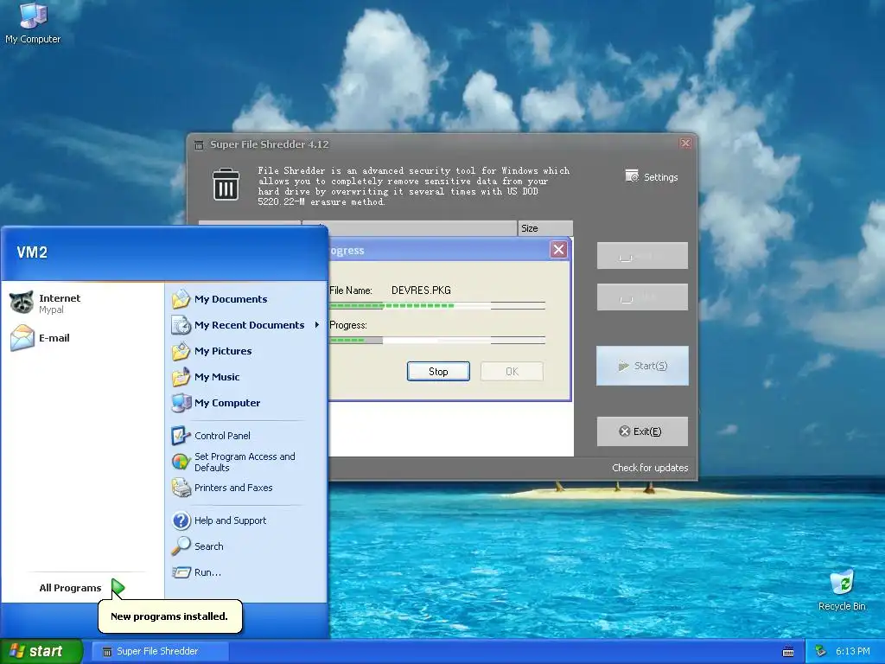Image resolution: width=885 pixels, height=664 pixels.
Task: Click the My Pictures folder icon
Action: pyautogui.click(x=181, y=351)
